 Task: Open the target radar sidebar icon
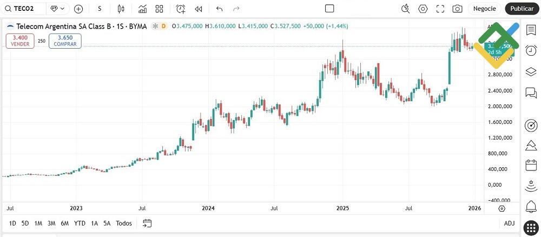click(531, 125)
